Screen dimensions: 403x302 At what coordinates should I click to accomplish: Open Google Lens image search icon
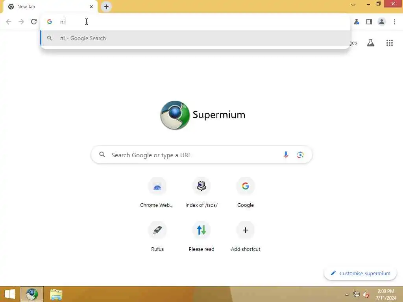[300, 155]
